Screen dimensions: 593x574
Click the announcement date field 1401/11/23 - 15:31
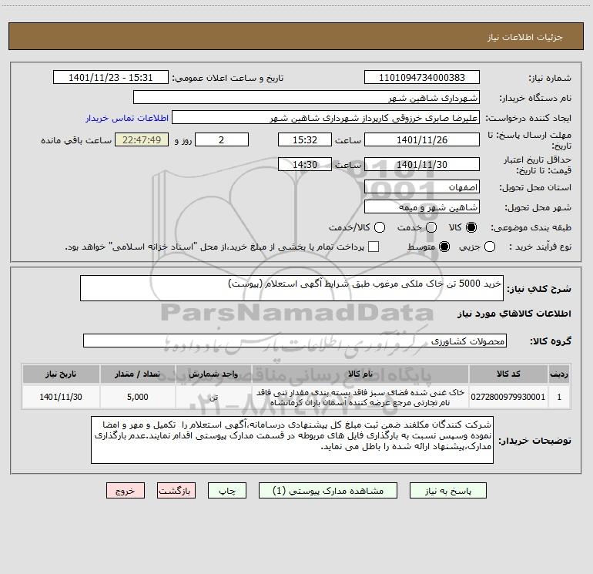(x=110, y=77)
